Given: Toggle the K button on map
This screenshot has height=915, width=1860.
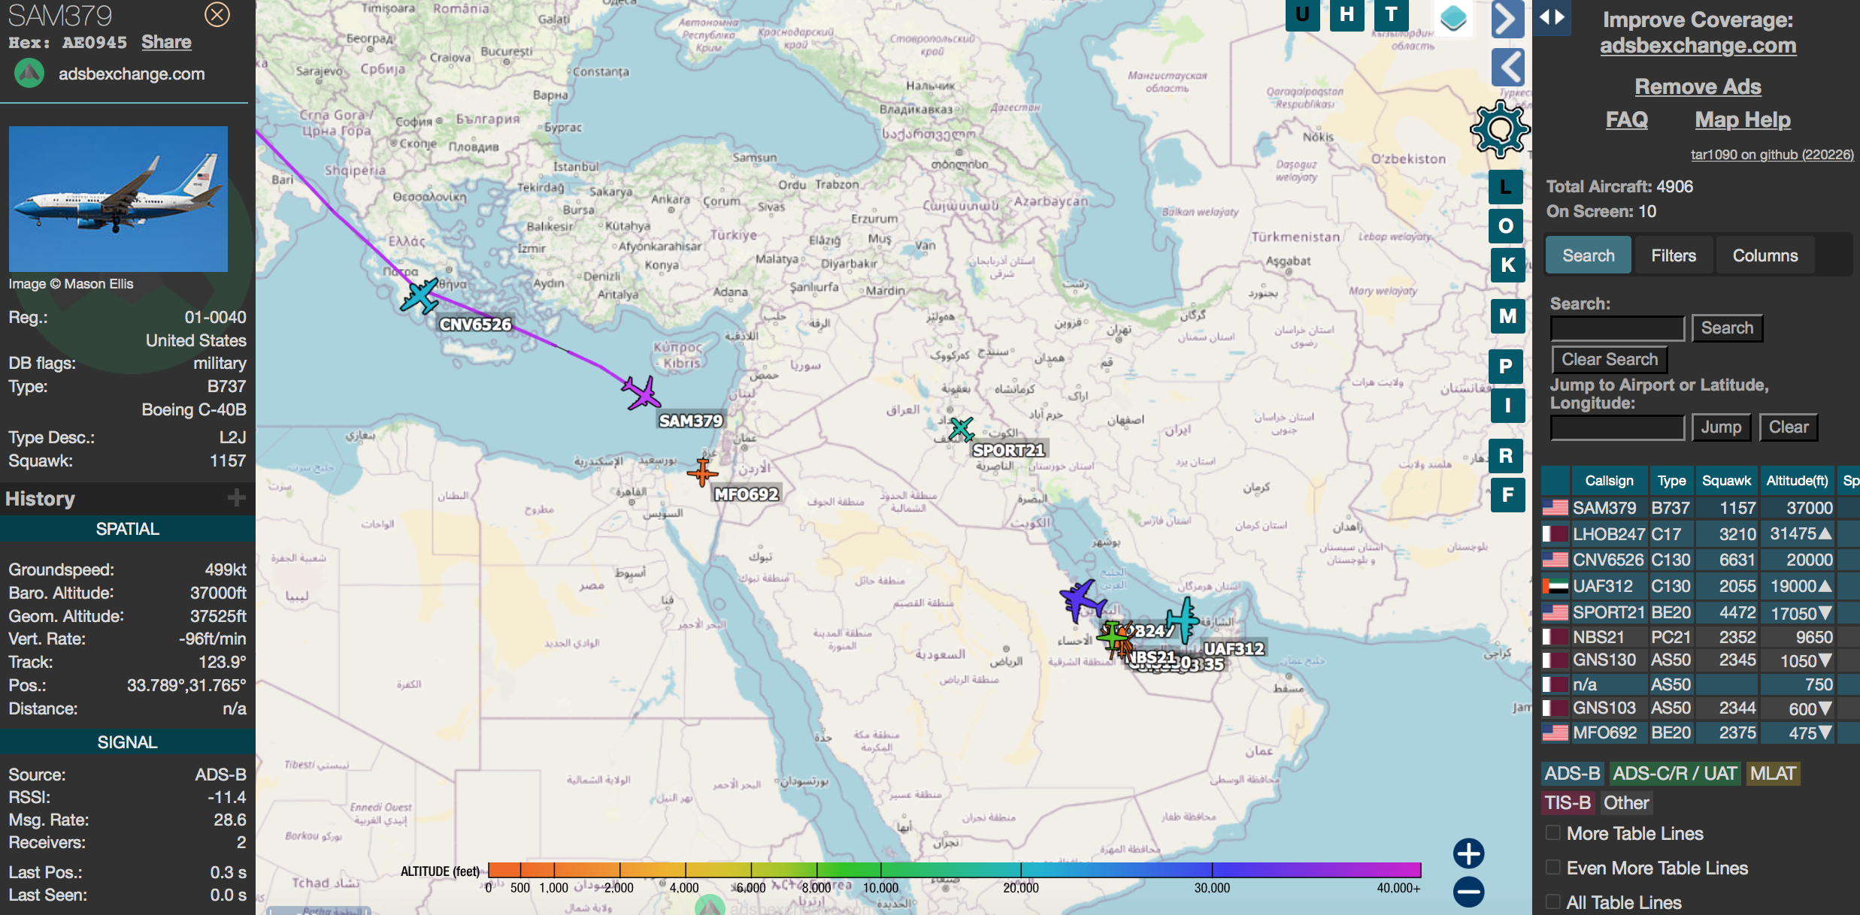Looking at the screenshot, I should [1507, 265].
